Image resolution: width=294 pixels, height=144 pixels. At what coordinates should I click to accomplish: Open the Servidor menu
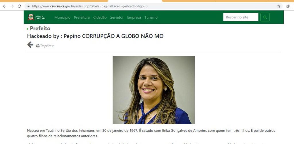point(117,17)
